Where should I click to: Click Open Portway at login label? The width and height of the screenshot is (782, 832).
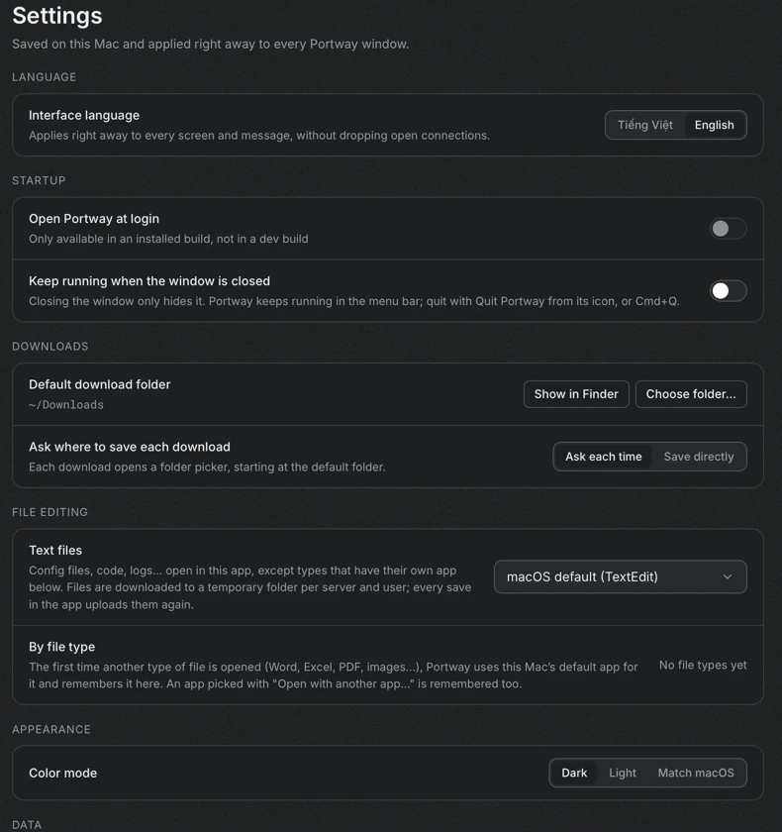click(x=94, y=219)
